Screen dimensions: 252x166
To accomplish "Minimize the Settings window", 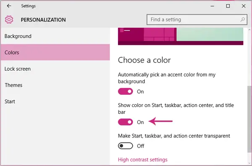I will pos(212,6).
